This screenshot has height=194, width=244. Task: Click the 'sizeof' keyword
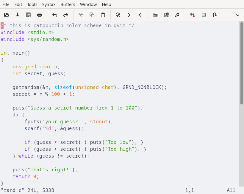(x=63, y=87)
